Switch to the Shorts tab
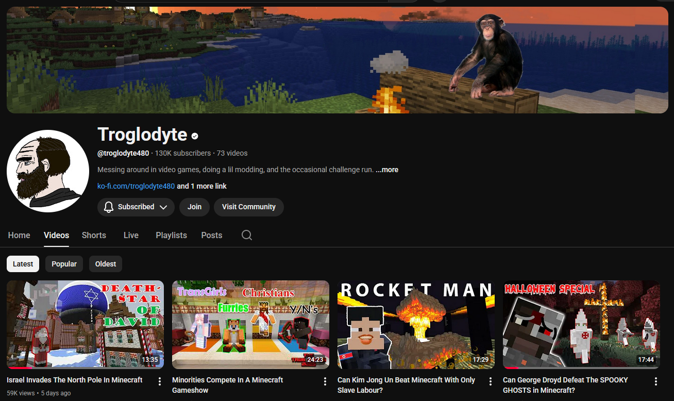 click(x=94, y=235)
